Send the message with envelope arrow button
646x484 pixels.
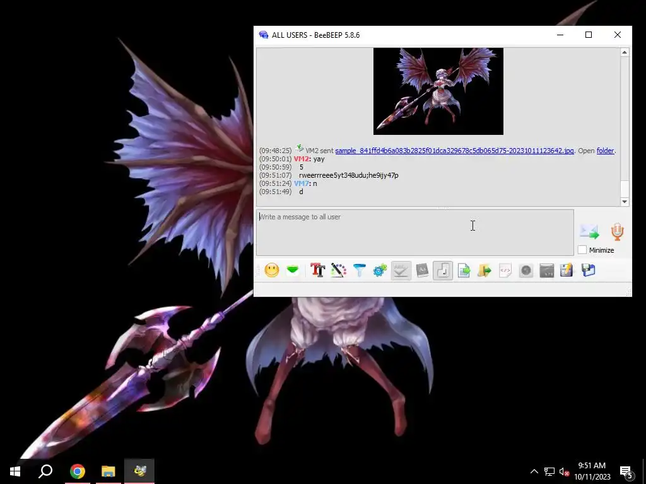(589, 232)
